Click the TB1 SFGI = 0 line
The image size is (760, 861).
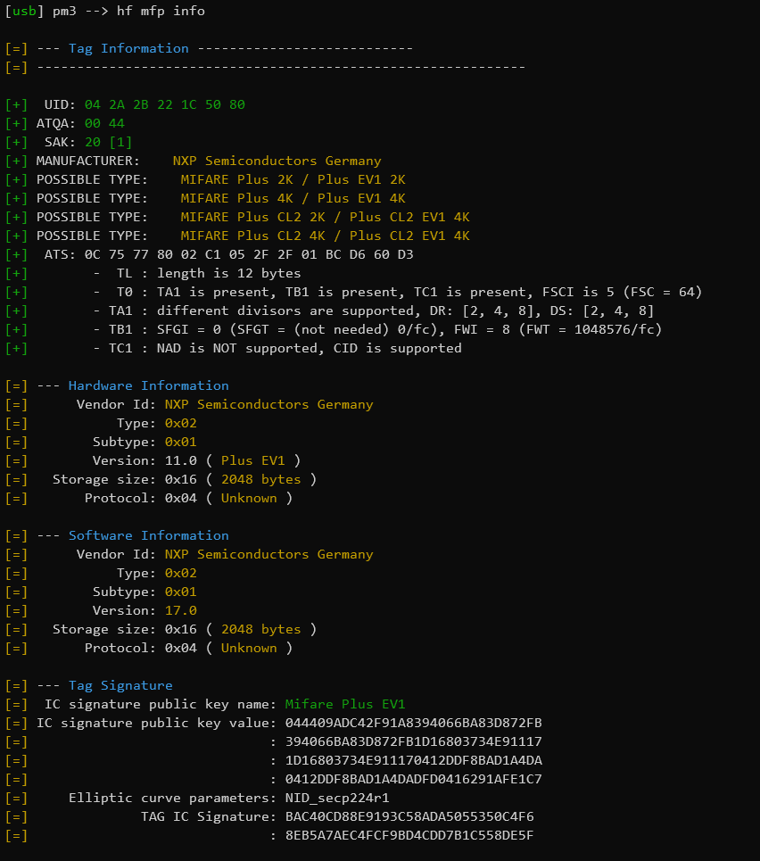(x=377, y=329)
